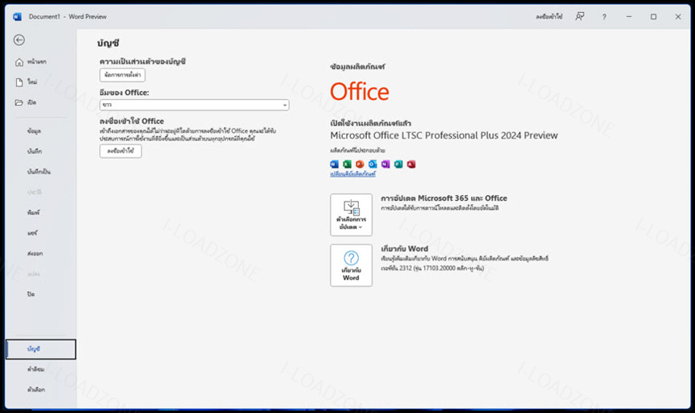695x413 pixels.
Task: Click the open folder icon in sidebar
Action: 19,102
